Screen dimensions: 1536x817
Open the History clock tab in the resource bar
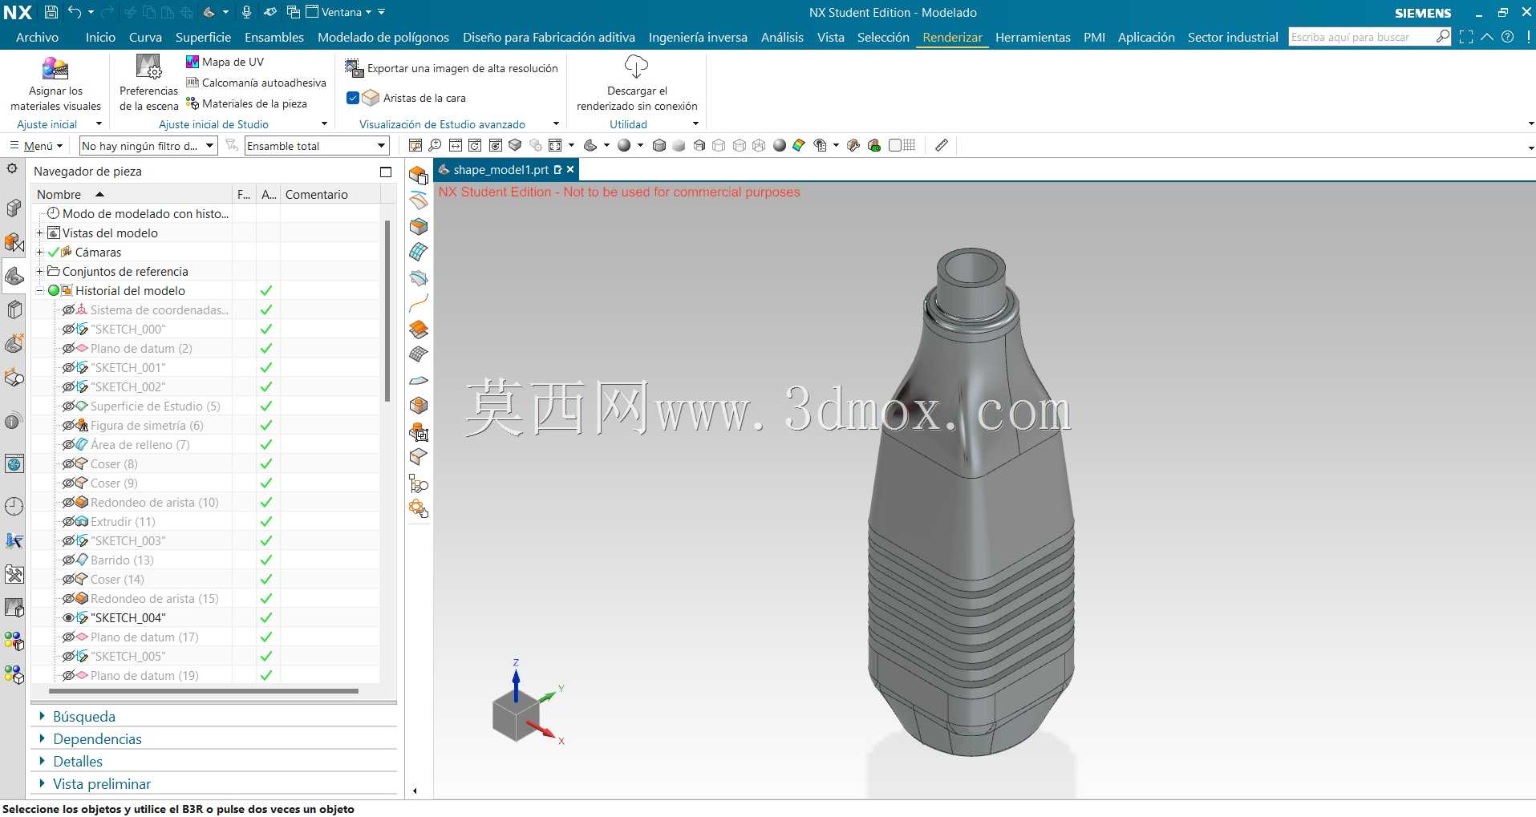(x=14, y=506)
